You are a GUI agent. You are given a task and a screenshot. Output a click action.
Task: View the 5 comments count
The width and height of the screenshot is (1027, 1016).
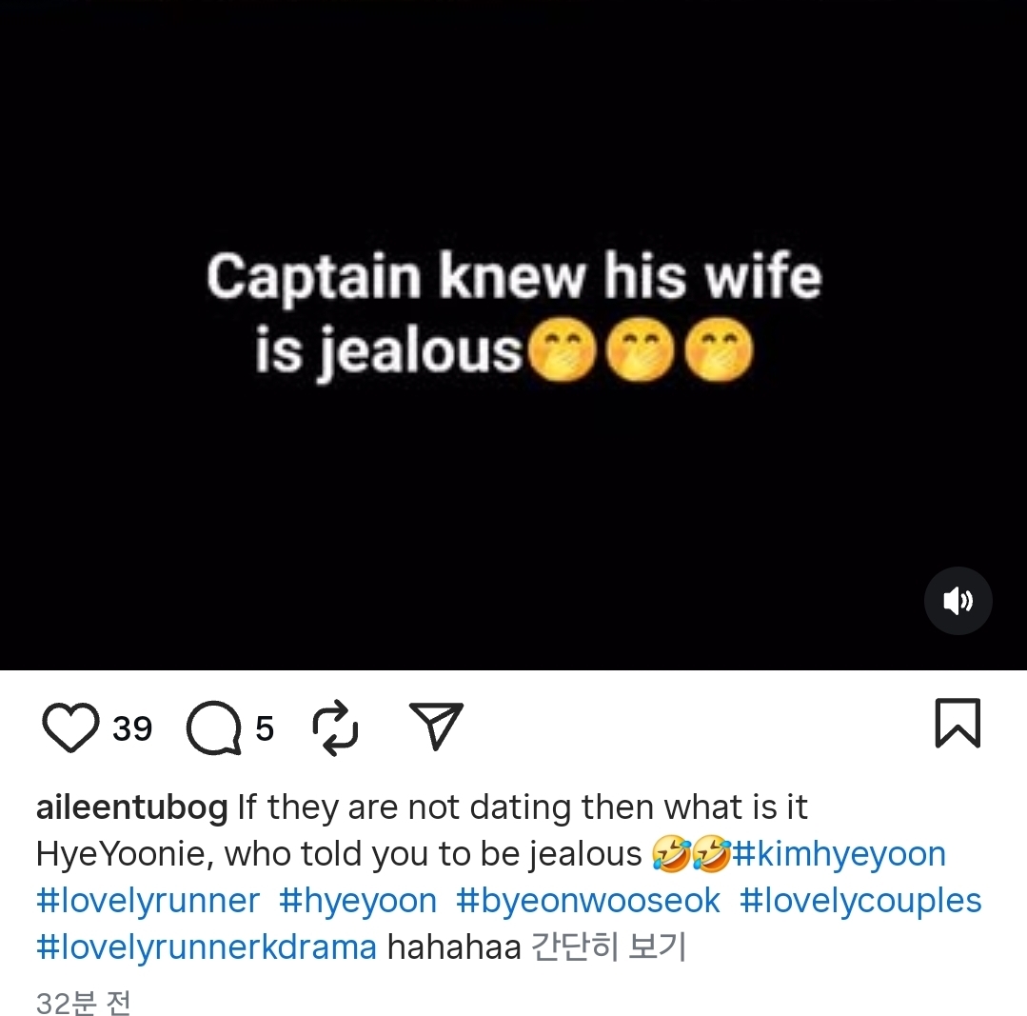tap(265, 728)
